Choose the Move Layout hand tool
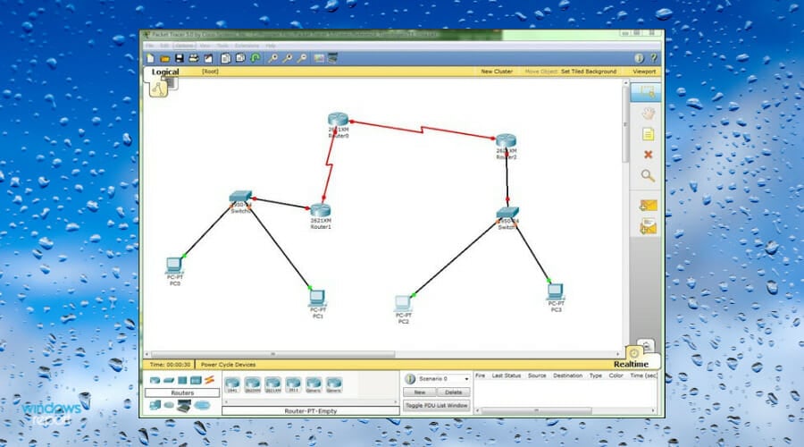The width and height of the screenshot is (804, 447). coord(648,114)
